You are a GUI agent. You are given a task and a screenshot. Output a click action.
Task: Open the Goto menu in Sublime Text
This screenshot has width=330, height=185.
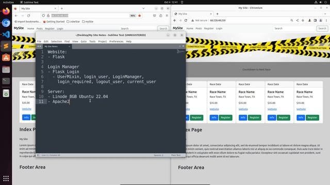coord(84,42)
